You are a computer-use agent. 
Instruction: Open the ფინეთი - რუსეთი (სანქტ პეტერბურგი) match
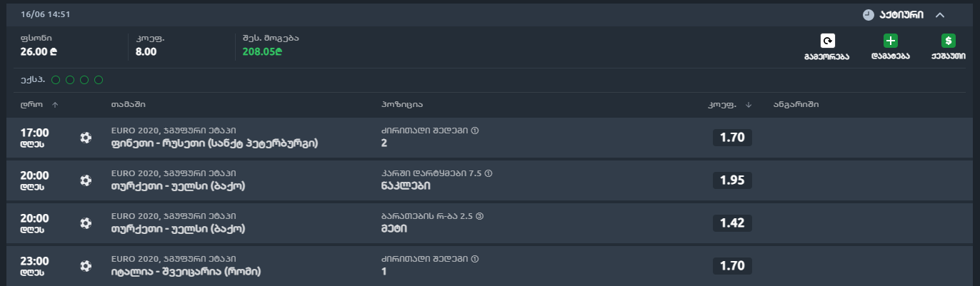point(214,143)
